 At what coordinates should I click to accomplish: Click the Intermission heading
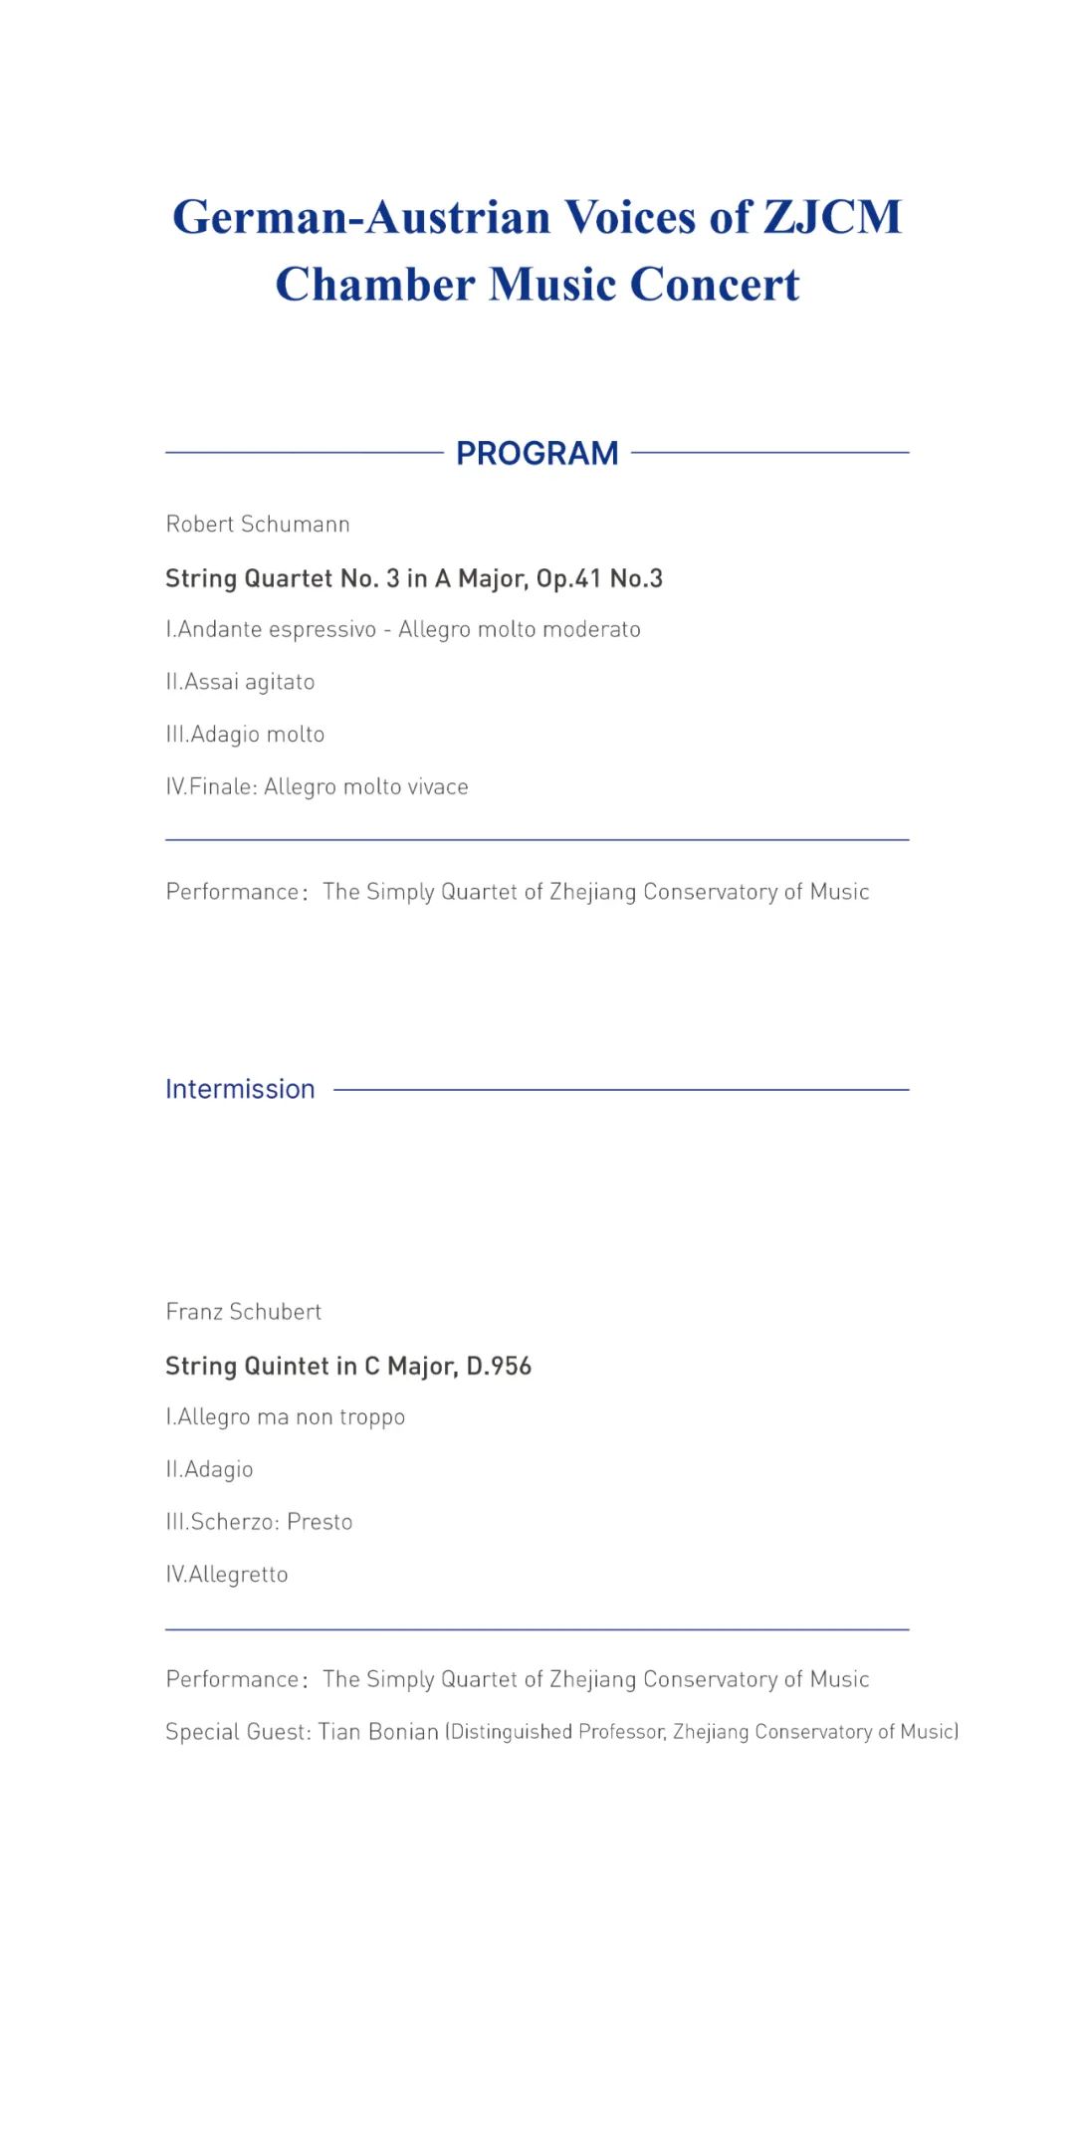point(240,1089)
